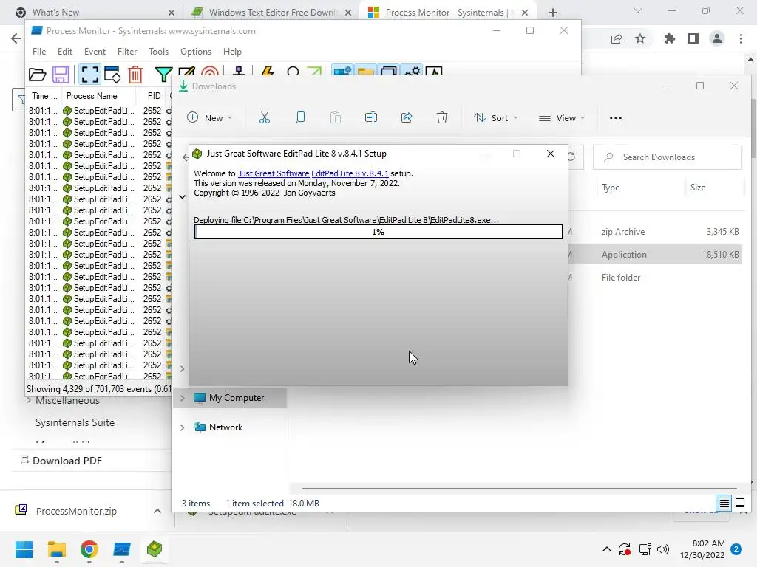Click the Chrome share page icon
Image resolution: width=757 pixels, height=567 pixels.
(x=617, y=38)
